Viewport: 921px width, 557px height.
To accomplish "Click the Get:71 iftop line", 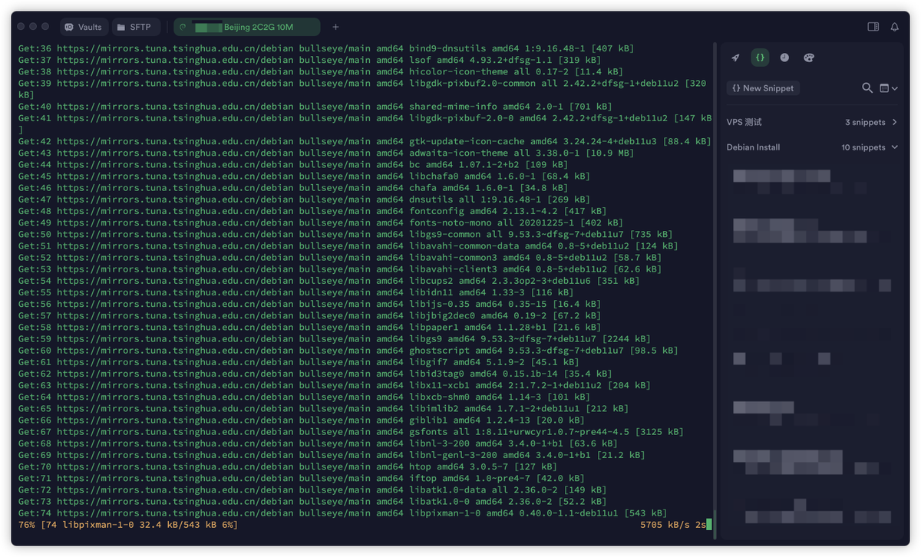I will click(x=302, y=478).
